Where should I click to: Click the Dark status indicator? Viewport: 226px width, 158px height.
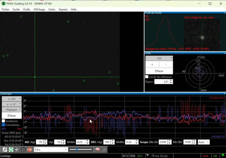pyautogui.click(x=205, y=156)
